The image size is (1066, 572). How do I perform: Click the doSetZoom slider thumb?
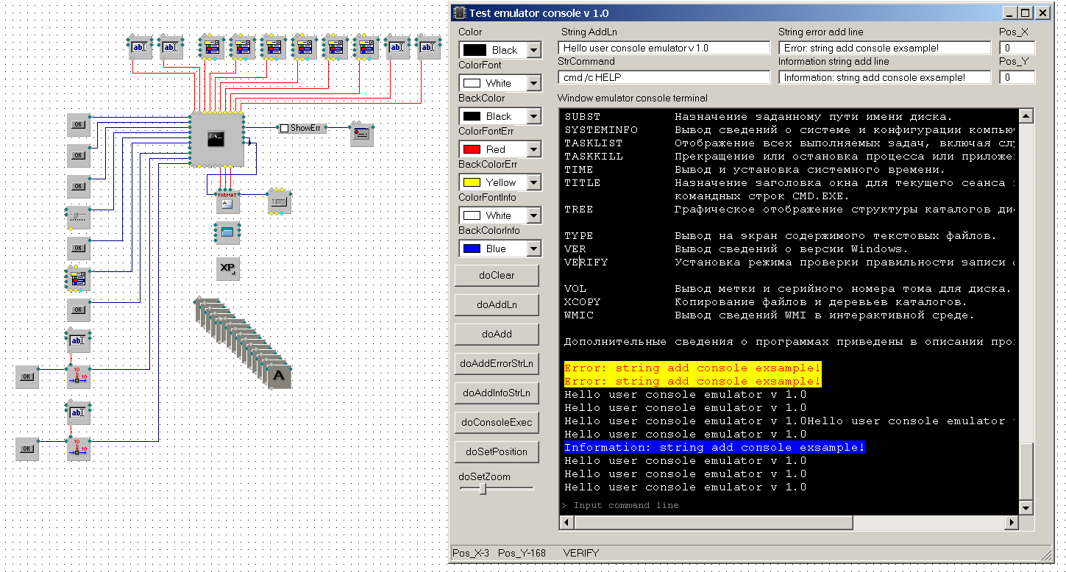[x=483, y=488]
